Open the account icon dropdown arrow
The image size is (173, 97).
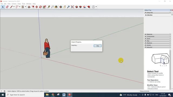click(96, 7)
